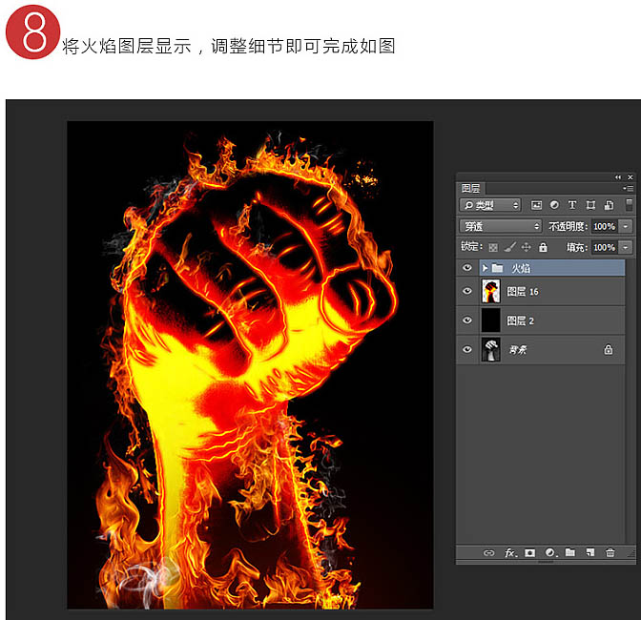The image size is (641, 620).
Task: Hide 图层 2 visibility eye
Action: [467, 320]
